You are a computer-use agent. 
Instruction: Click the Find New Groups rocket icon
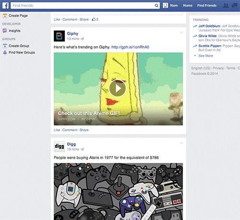click(x=5, y=52)
